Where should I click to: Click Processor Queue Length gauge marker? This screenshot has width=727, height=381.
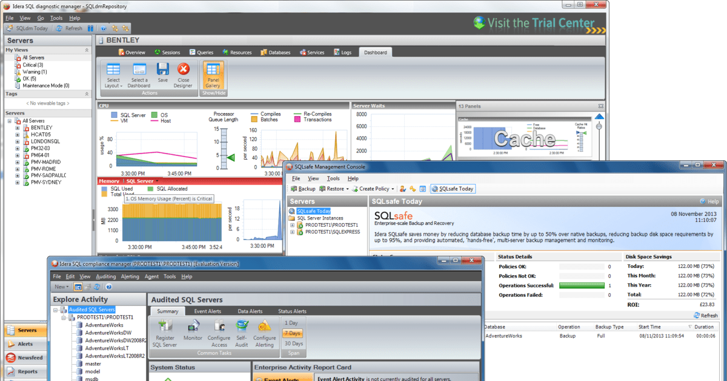click(x=230, y=157)
